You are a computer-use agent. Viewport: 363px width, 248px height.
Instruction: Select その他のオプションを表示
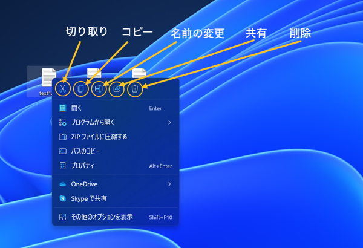point(116,217)
